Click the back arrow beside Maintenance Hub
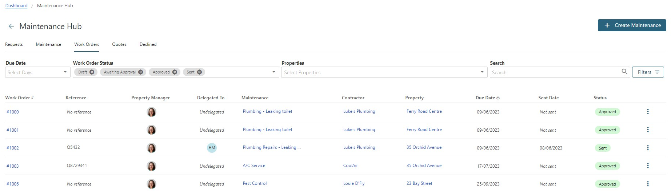671x191 pixels. [x=11, y=26]
